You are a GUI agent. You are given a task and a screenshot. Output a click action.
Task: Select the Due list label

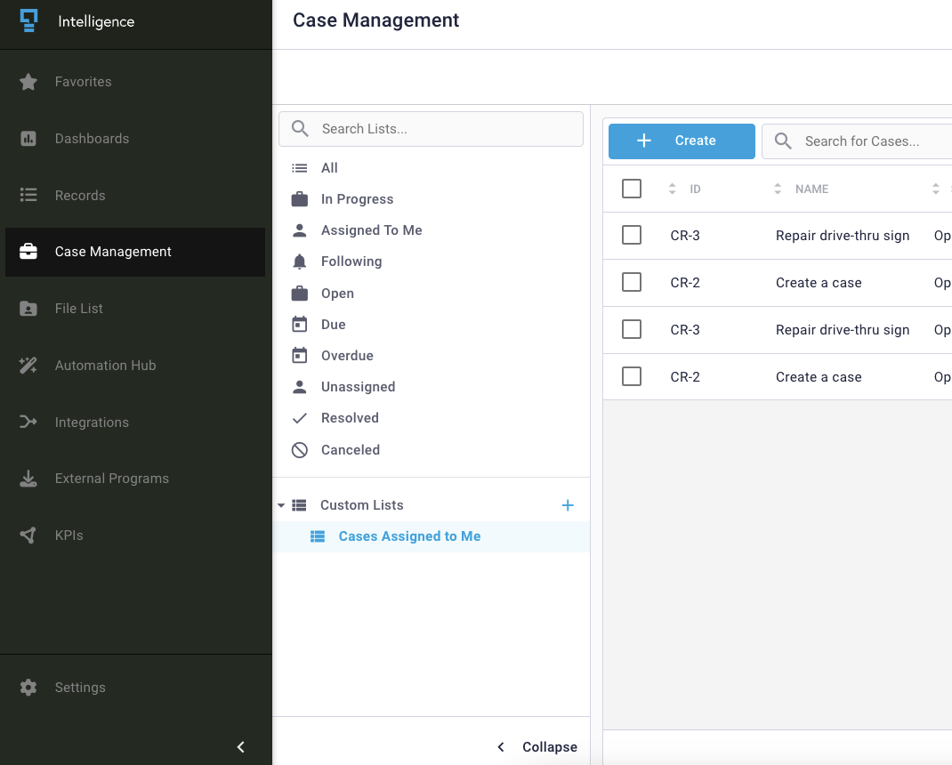pos(334,324)
